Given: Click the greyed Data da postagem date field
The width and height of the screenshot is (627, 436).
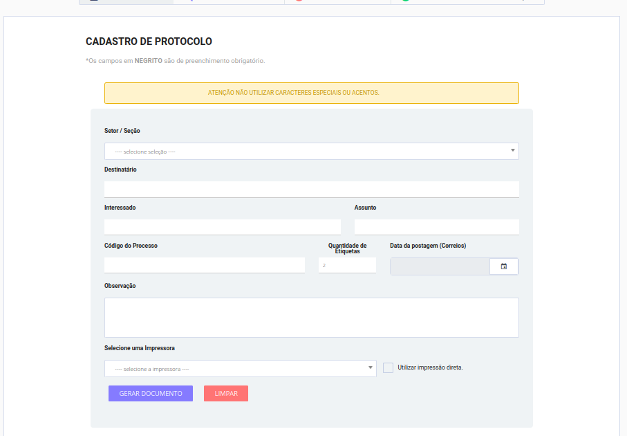Looking at the screenshot, I should coord(440,266).
